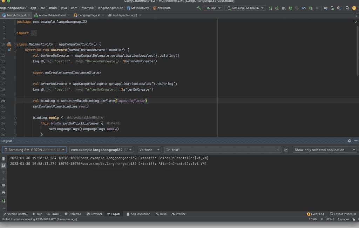
Task: Collapse the binding.apply block fold marker
Action: pyautogui.click(x=15, y=118)
